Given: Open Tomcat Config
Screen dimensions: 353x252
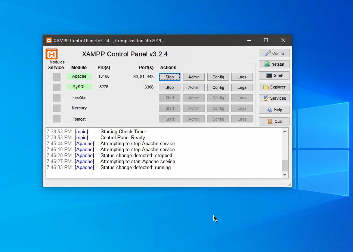Looking at the screenshot, I should pyautogui.click(x=218, y=119).
